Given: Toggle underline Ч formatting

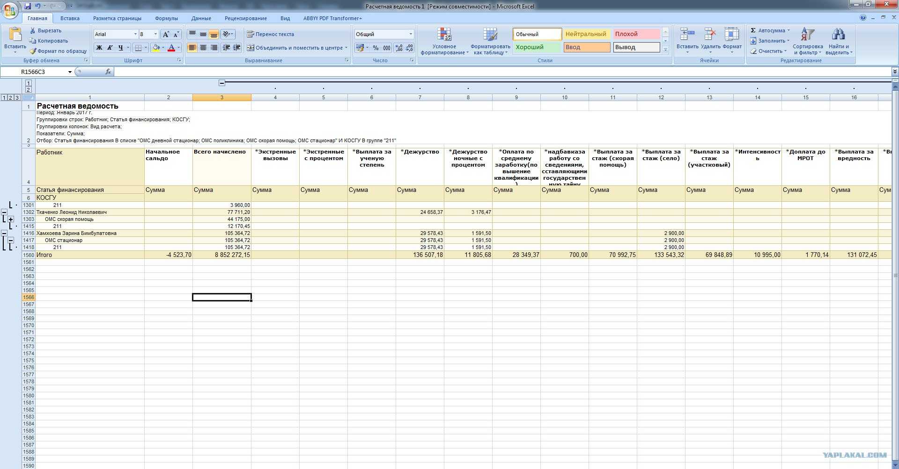Looking at the screenshot, I should pos(121,48).
